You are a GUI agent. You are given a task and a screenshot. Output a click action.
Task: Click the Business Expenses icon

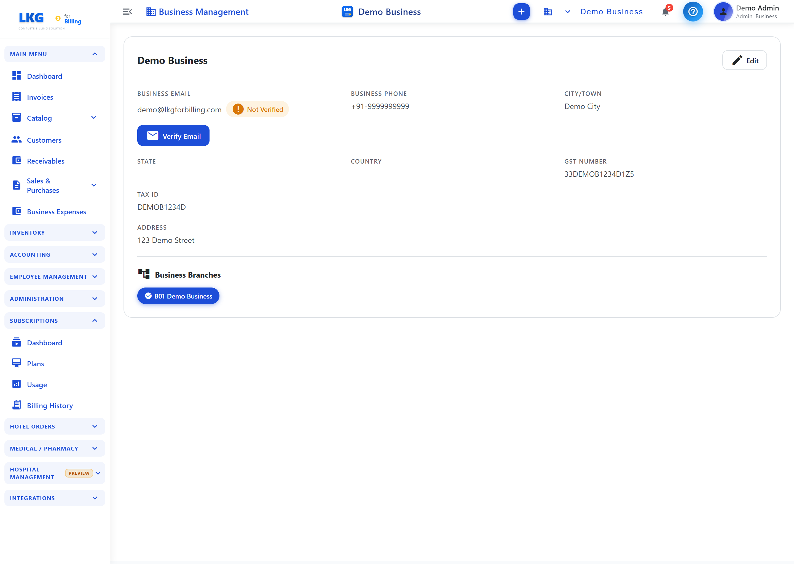(x=16, y=211)
